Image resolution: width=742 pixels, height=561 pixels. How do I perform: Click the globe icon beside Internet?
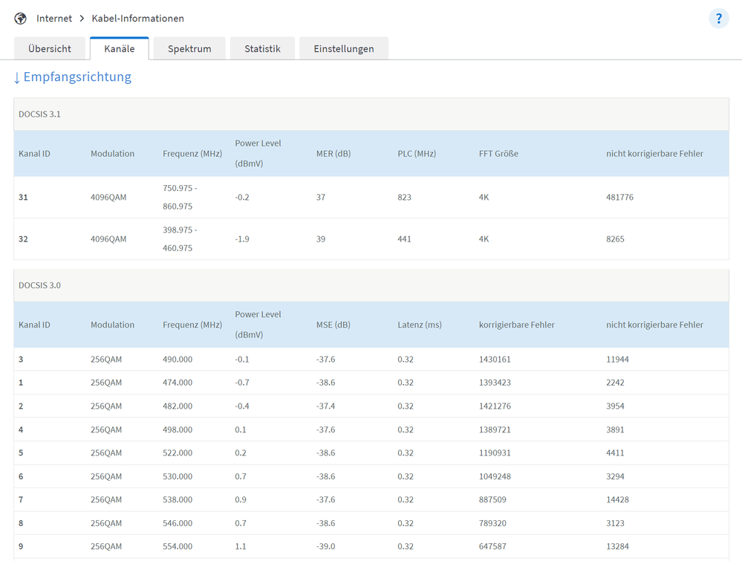21,19
